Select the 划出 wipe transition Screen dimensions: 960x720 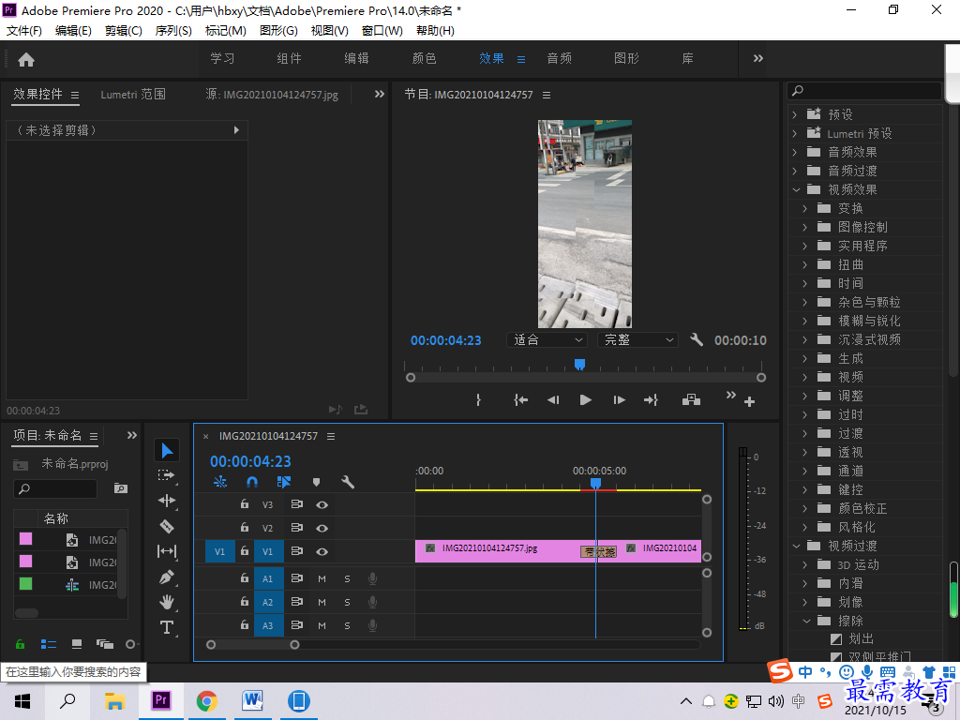861,639
